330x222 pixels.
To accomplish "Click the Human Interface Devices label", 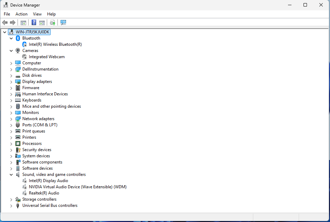I will (x=45, y=94).
